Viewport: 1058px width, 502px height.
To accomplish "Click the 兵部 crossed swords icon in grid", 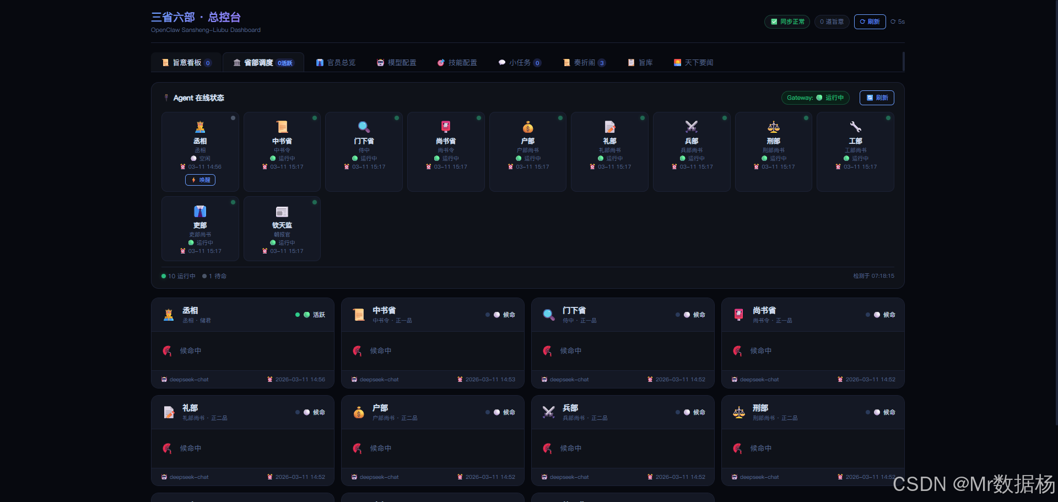I will tap(692, 127).
